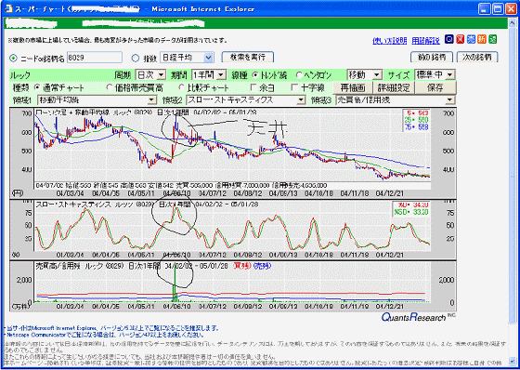The height and width of the screenshot is (370, 520).
Task: Click the dark blue Q icon
Action: [449, 39]
